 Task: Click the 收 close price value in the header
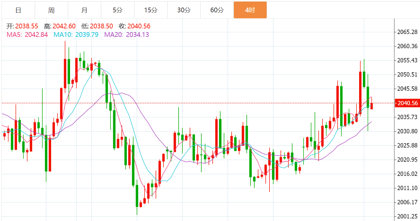pyautogui.click(x=139, y=26)
